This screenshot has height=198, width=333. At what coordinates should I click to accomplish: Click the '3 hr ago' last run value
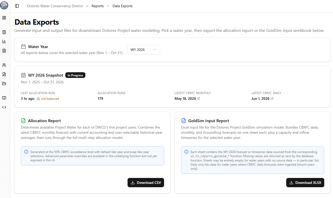(x=28, y=98)
